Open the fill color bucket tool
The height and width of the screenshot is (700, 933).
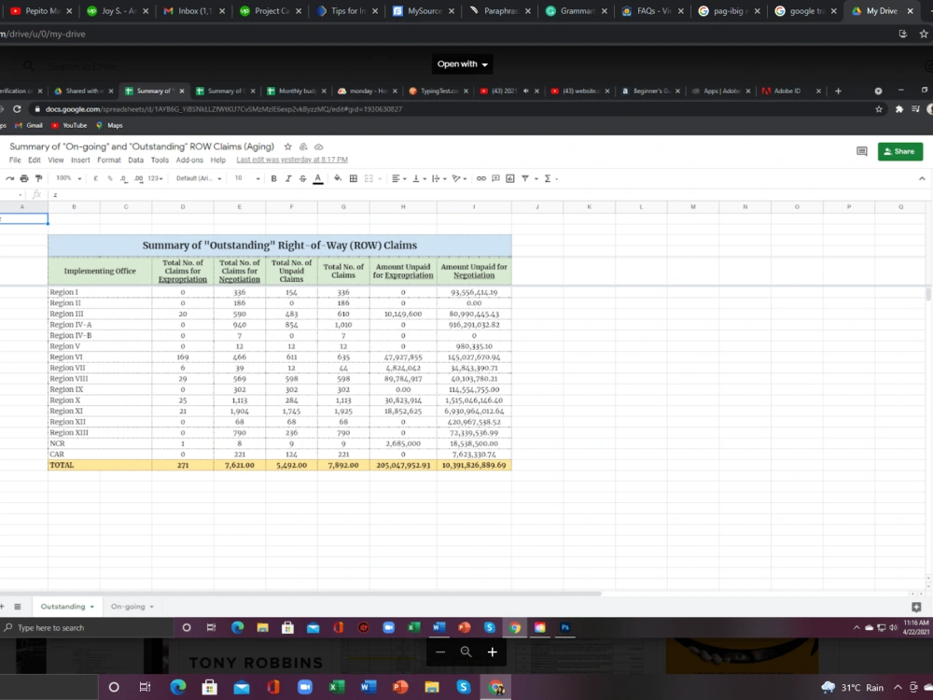338,178
